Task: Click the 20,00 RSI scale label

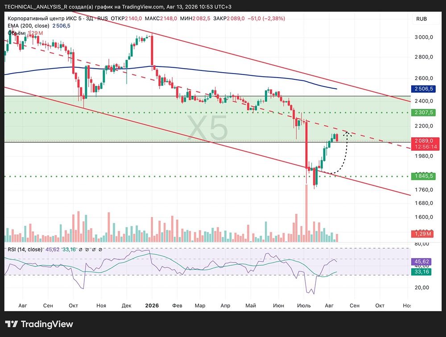Action: click(422, 288)
